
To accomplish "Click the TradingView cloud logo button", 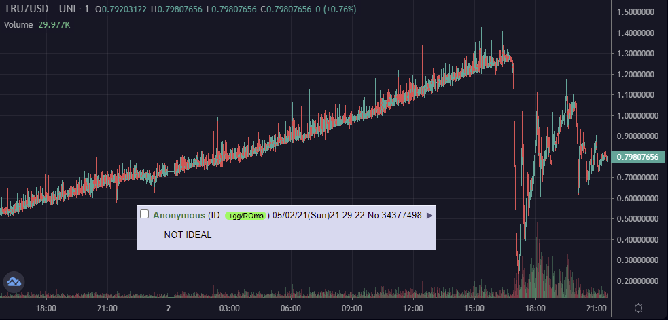I will coord(14,282).
